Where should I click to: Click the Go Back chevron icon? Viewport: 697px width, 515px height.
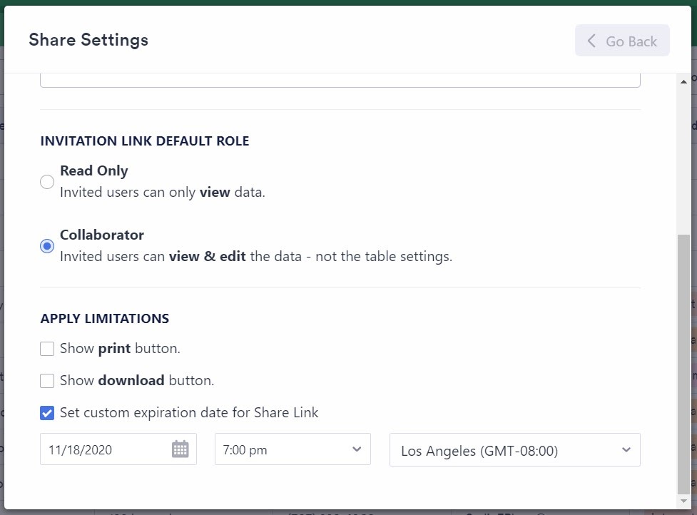click(591, 41)
